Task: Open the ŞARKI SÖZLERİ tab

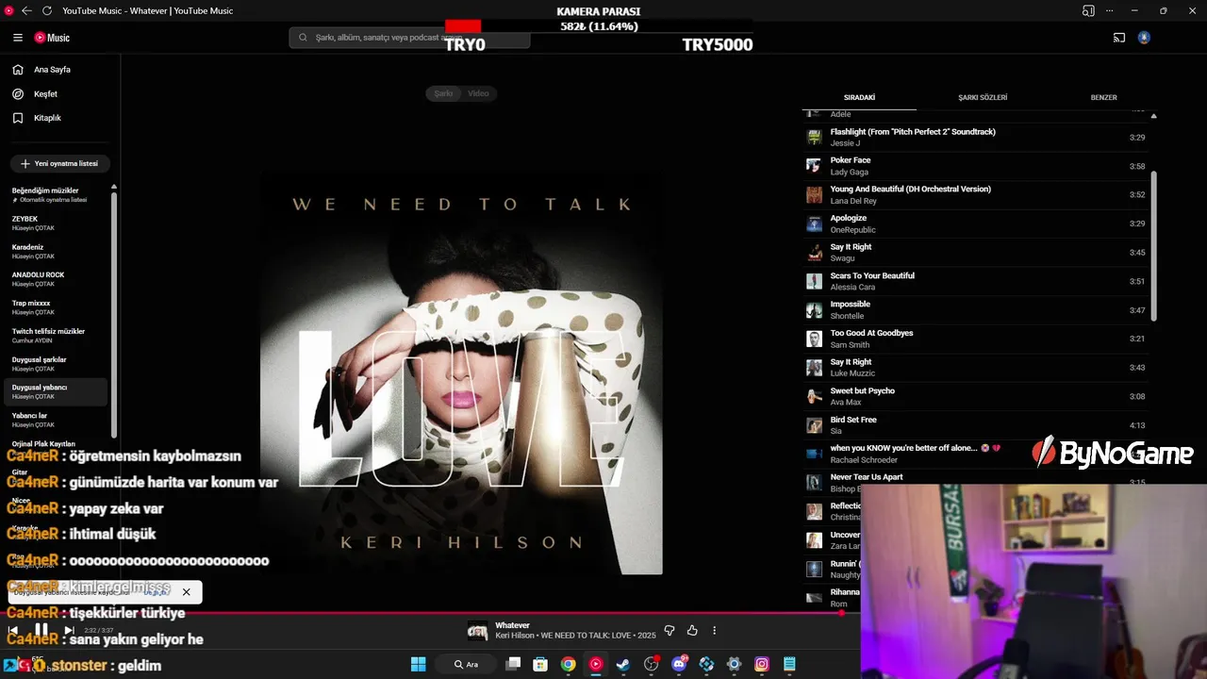Action: [x=983, y=98]
